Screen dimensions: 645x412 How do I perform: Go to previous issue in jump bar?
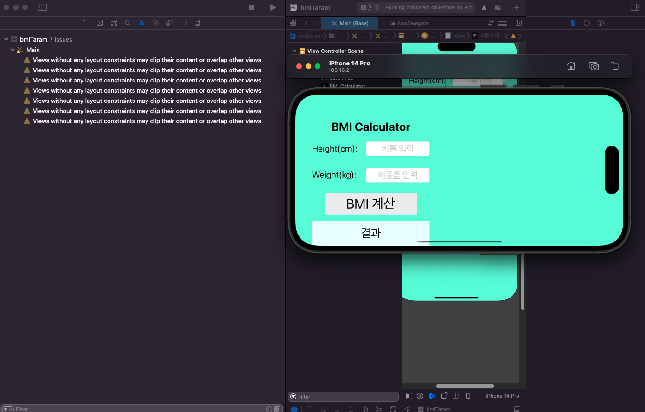(x=506, y=36)
